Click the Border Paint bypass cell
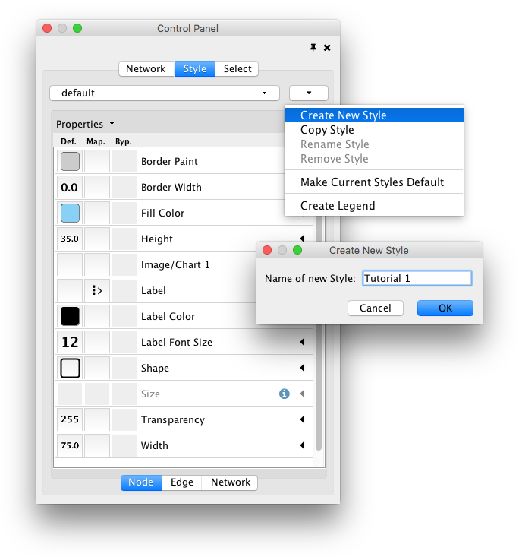This screenshot has height=560, width=519. [x=124, y=161]
